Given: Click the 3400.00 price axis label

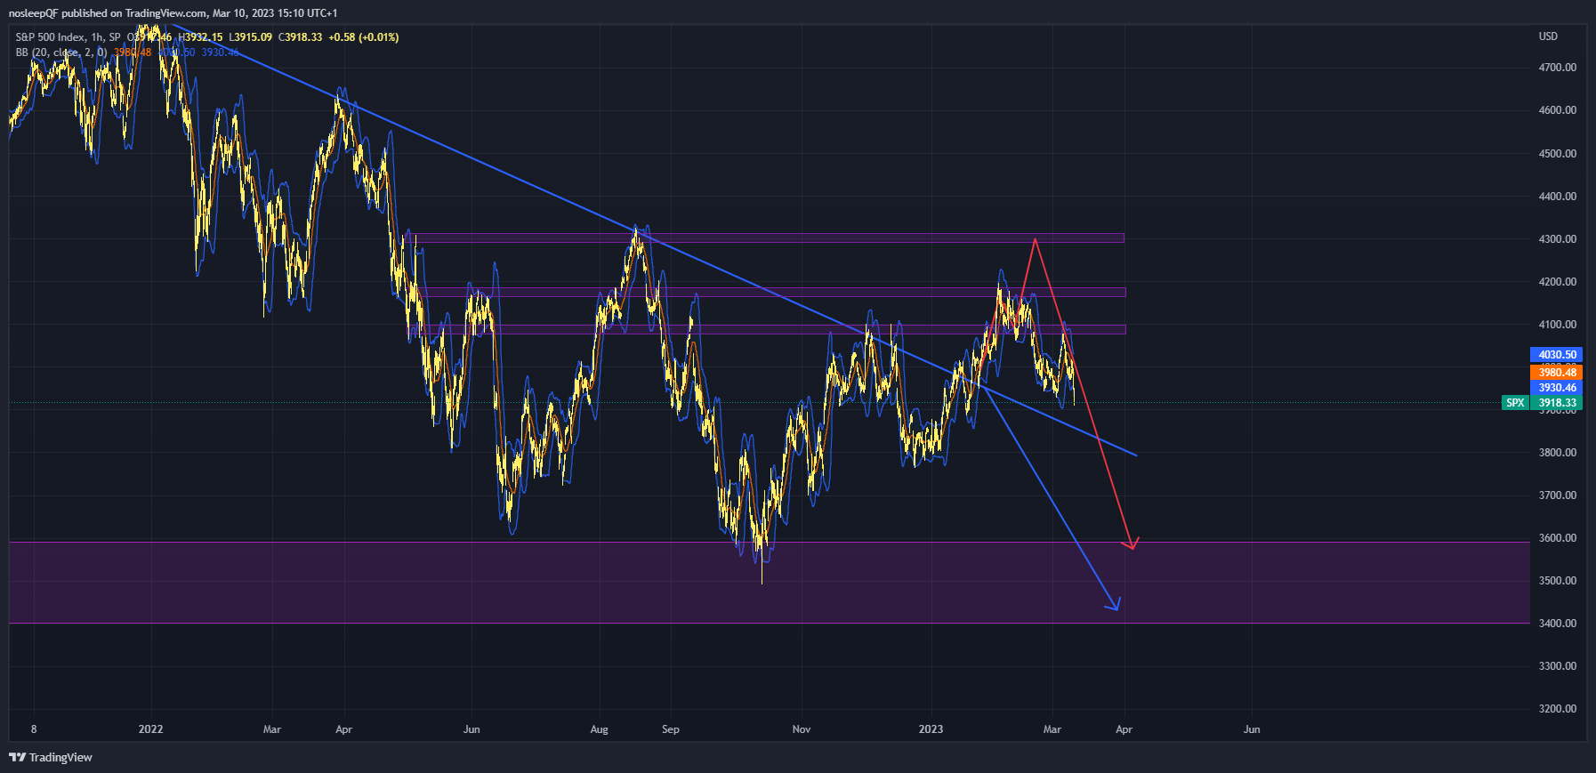Looking at the screenshot, I should click(x=1557, y=624).
